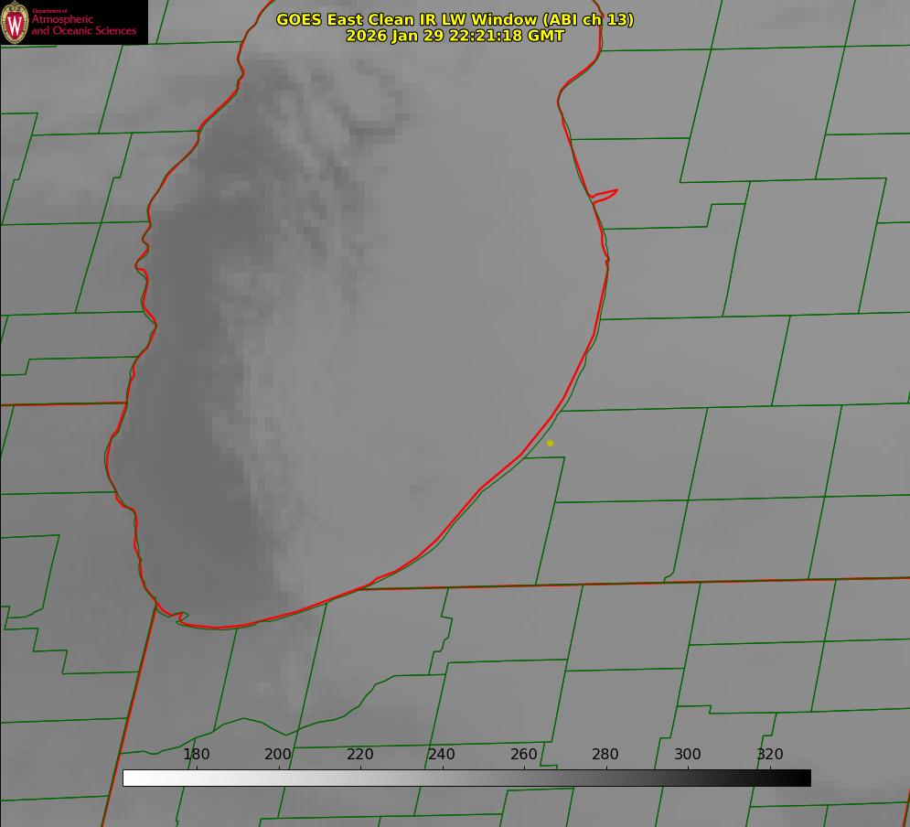This screenshot has width=910, height=827.
Task: Click the 200 colorbar label
Action: pyautogui.click(x=278, y=754)
